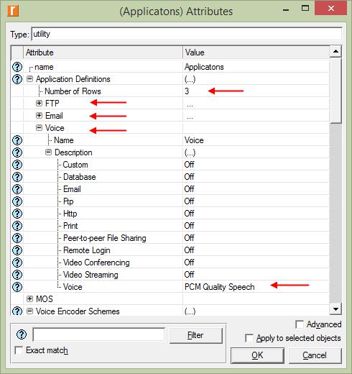Collapse the Voice application row
Image resolution: width=352 pixels, height=374 pixels.
[39, 128]
